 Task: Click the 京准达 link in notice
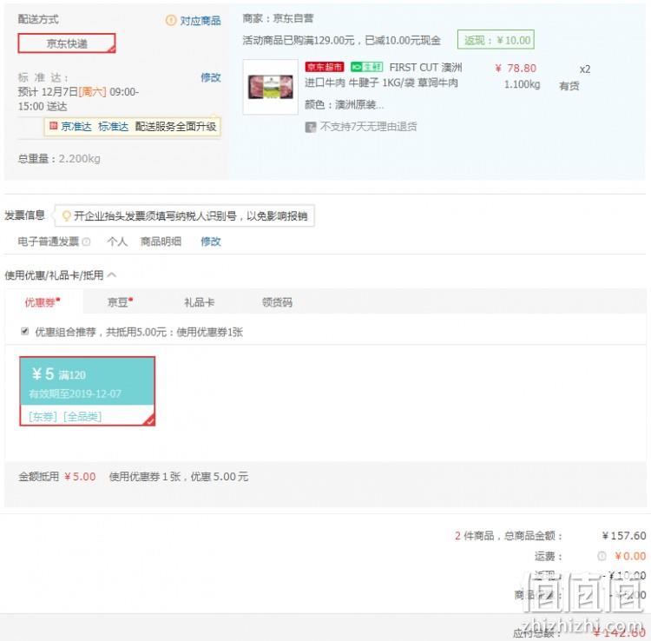point(76,126)
